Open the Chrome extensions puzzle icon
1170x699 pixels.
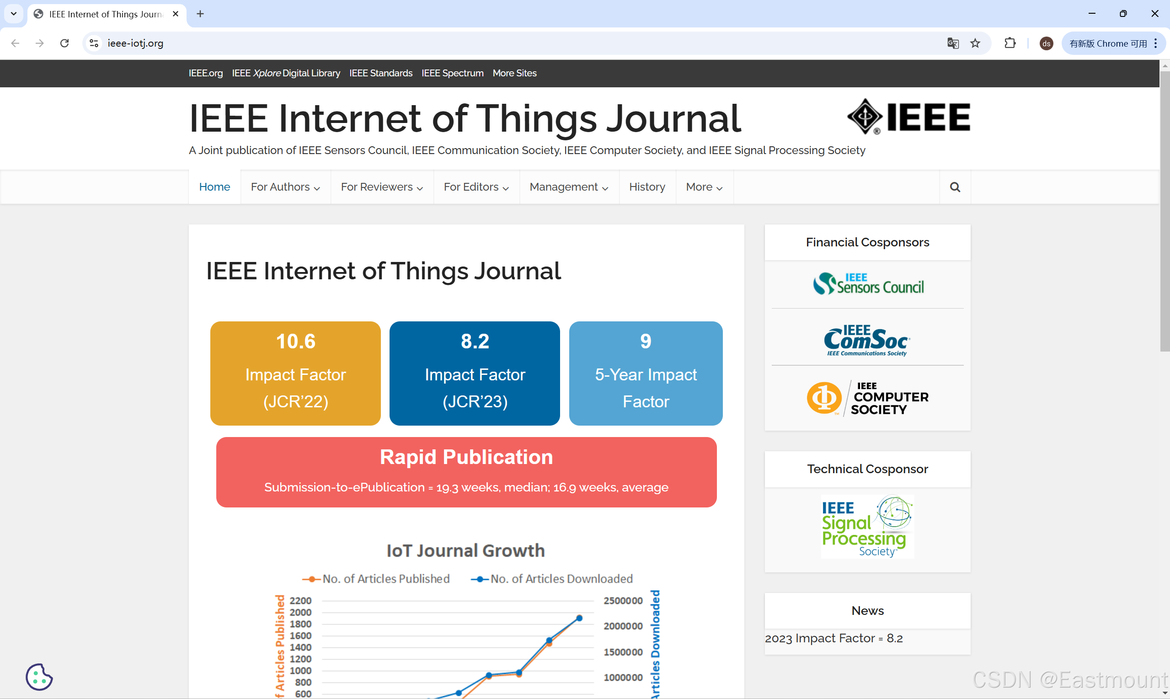(x=1010, y=43)
